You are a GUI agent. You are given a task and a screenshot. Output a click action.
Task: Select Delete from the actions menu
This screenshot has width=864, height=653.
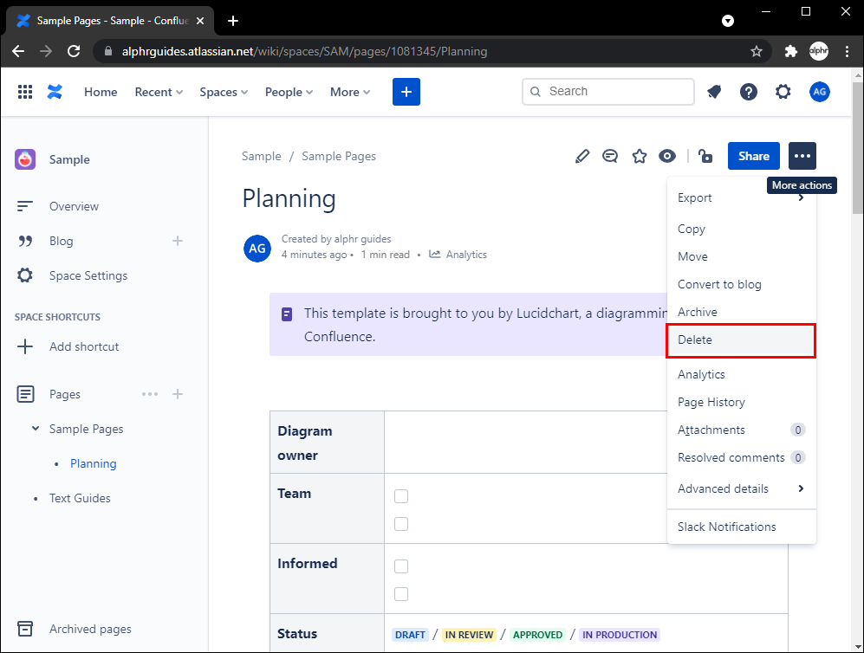(741, 339)
